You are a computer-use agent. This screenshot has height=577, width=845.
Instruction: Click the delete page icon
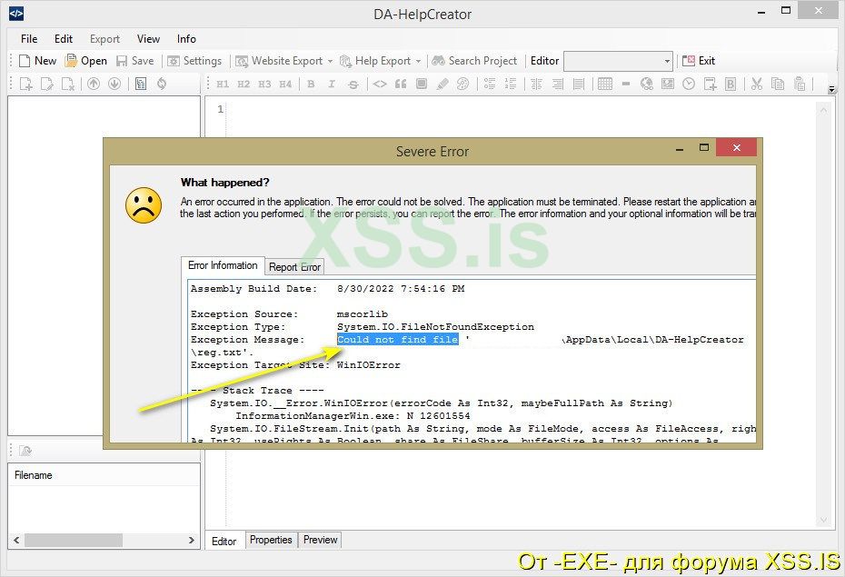[68, 84]
